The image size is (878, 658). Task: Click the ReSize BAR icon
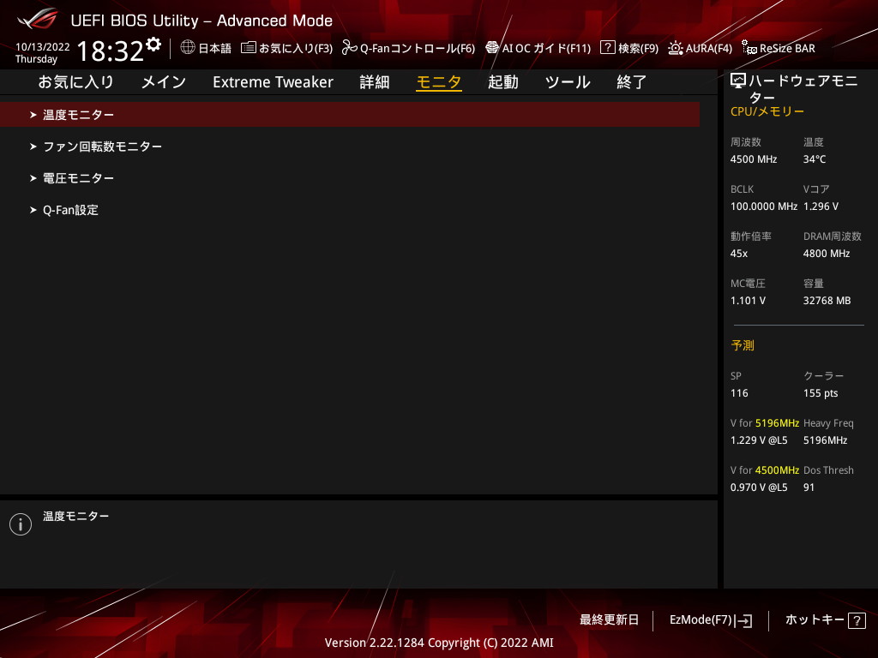(749, 48)
